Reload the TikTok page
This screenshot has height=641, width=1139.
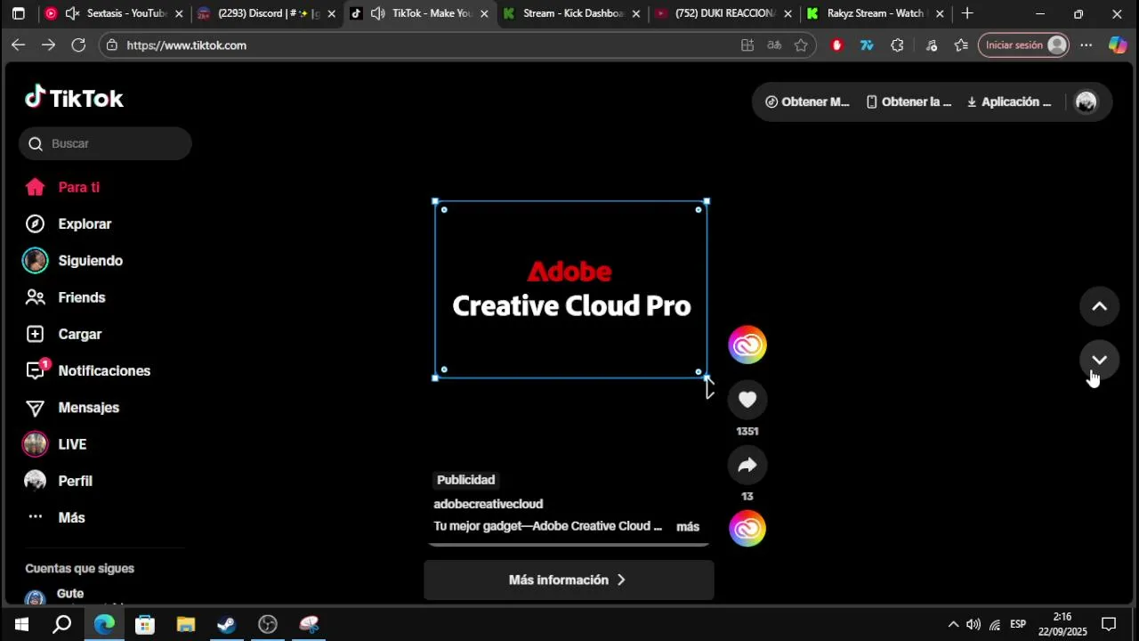78,45
